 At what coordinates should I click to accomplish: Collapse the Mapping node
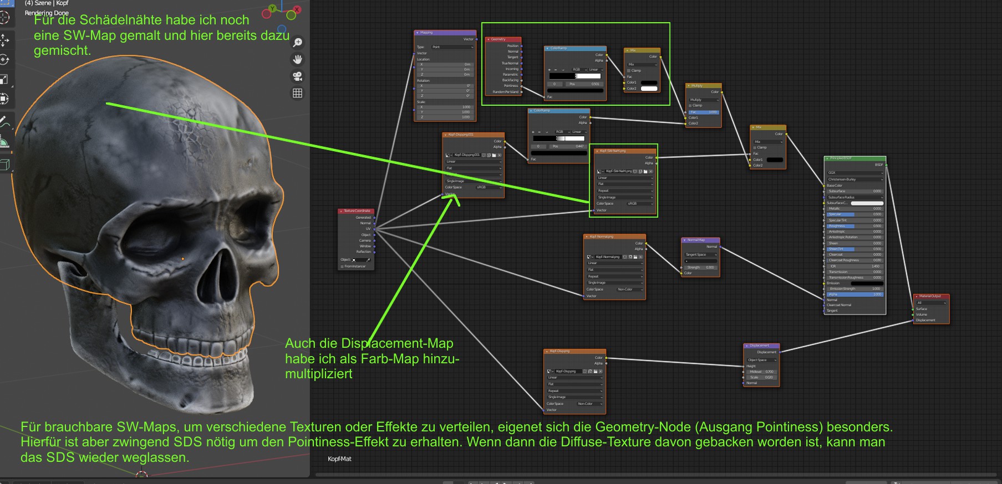click(x=417, y=33)
